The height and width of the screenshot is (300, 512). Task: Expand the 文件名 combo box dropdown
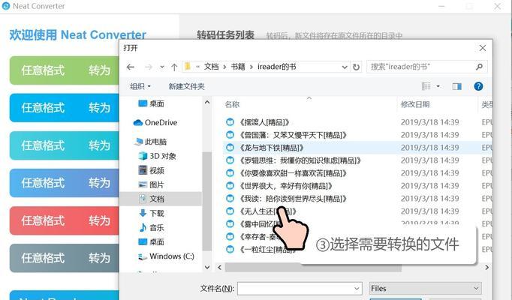(x=357, y=289)
